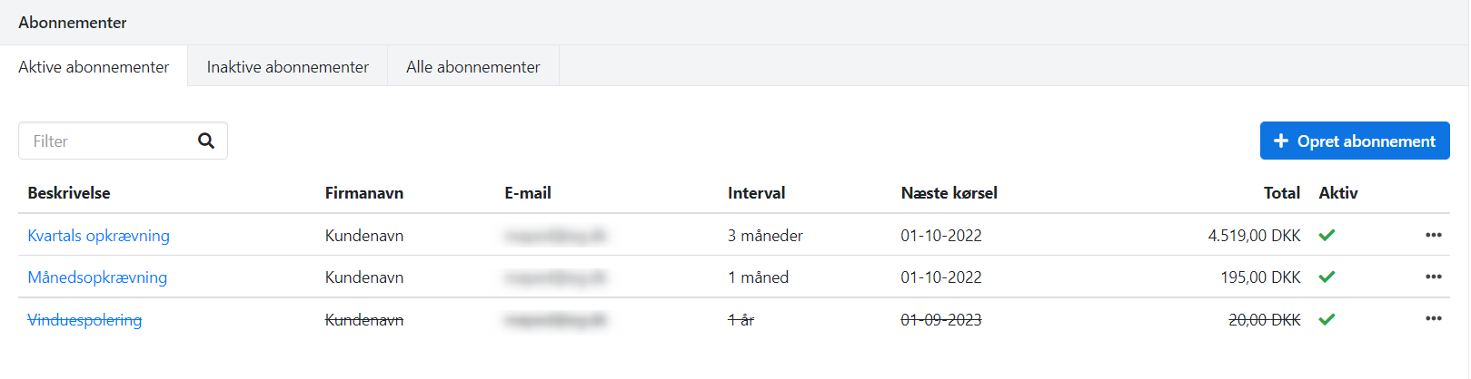1471x379 pixels.
Task: Switch to Inaktive abonnementer tab
Action: 287,66
